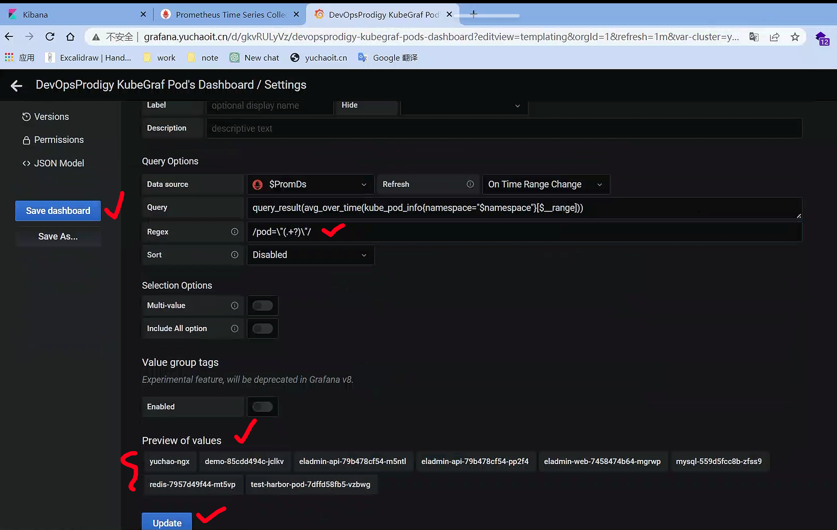This screenshot has height=530, width=837.
Task: Toggle Value group tags Enabled switch
Action: (x=263, y=407)
